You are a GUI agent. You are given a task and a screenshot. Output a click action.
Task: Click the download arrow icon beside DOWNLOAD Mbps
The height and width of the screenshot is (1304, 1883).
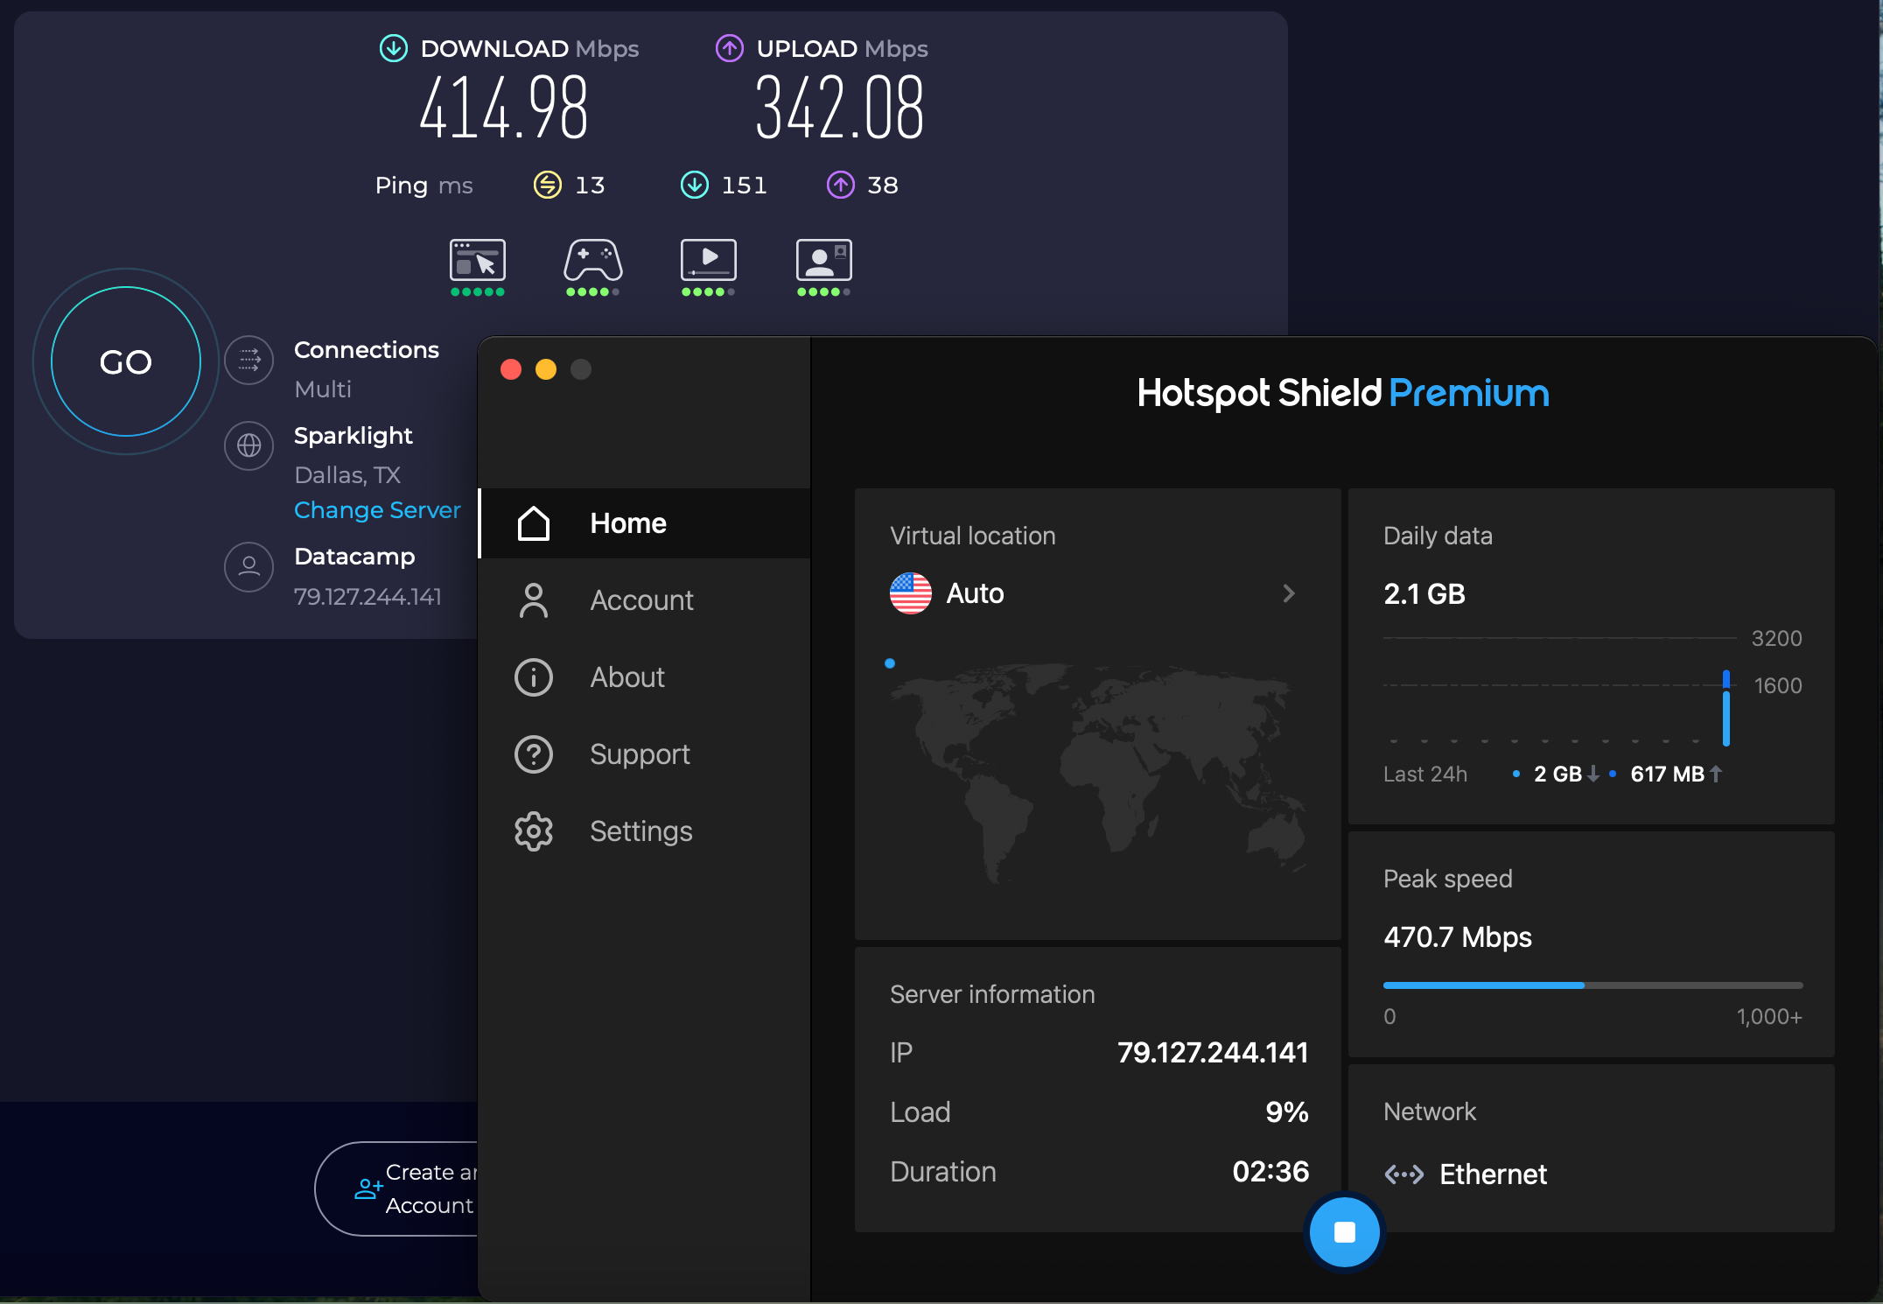point(394,48)
